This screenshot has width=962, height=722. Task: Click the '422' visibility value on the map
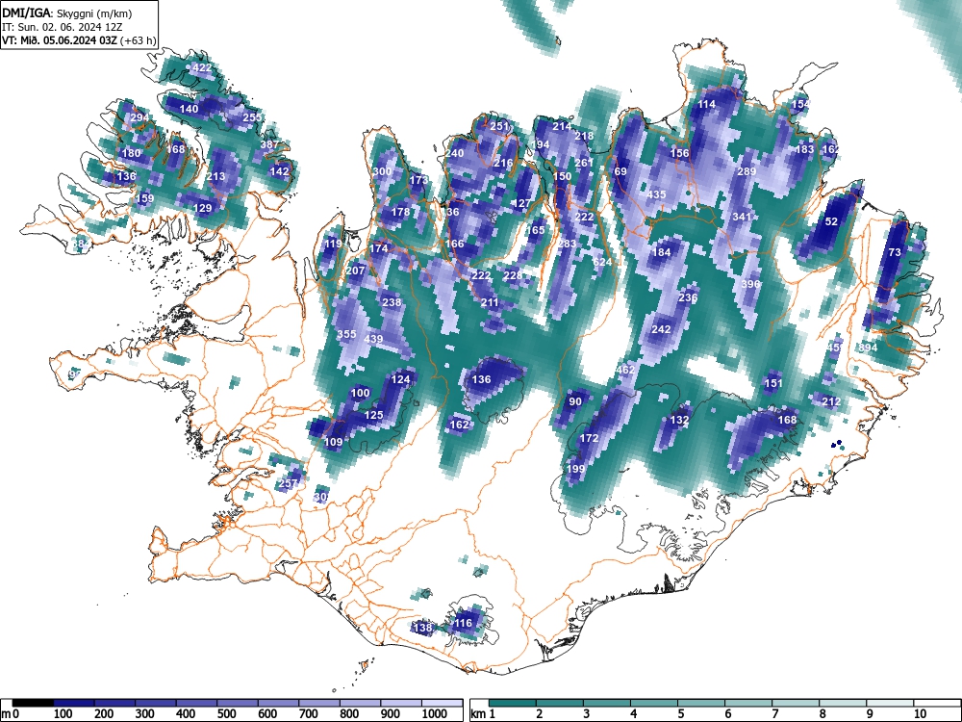[202, 67]
